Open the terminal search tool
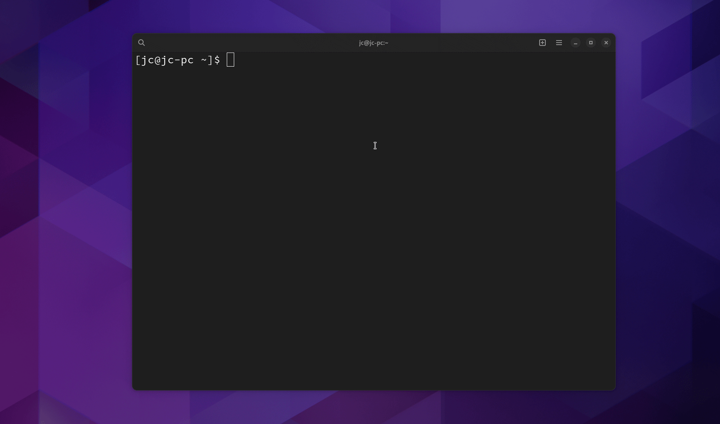This screenshot has width=720, height=424. [x=142, y=43]
